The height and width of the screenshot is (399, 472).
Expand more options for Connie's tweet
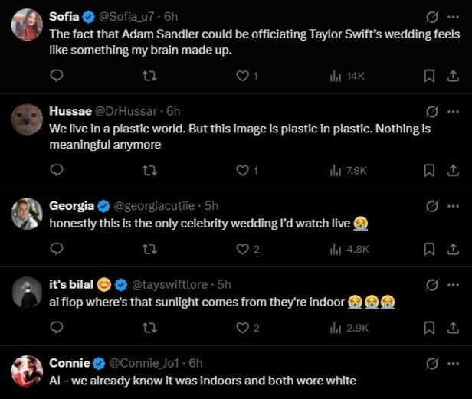point(453,364)
